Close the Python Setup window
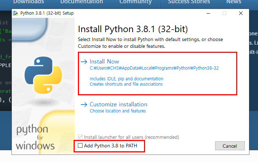The image size is (258, 162). (x=241, y=13)
